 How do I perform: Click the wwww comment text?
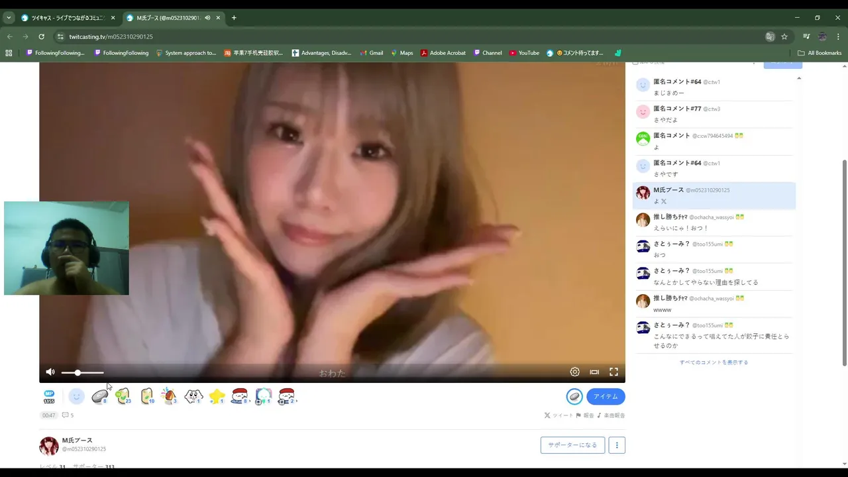662,309
